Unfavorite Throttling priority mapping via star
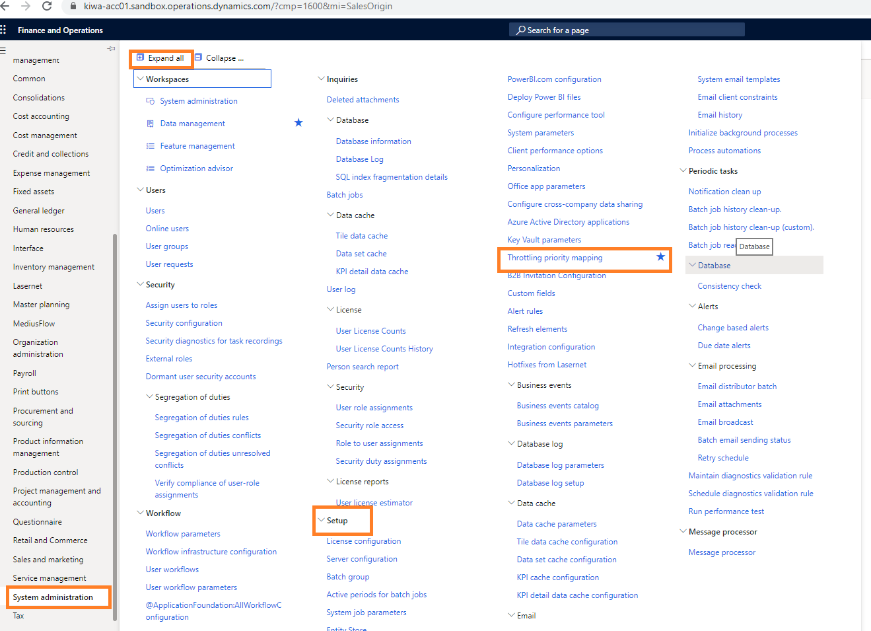This screenshot has height=631, width=871. click(660, 257)
